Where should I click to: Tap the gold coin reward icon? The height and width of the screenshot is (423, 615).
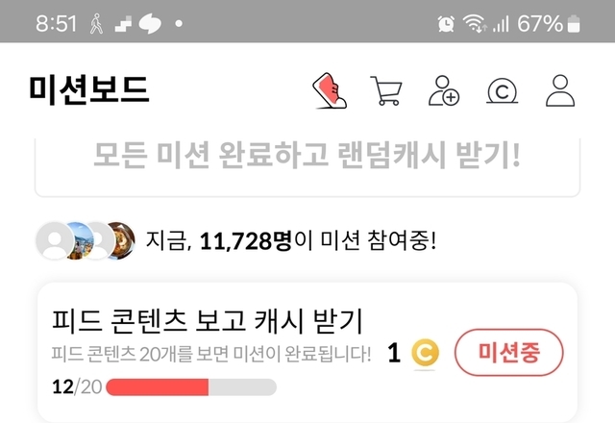tap(425, 353)
